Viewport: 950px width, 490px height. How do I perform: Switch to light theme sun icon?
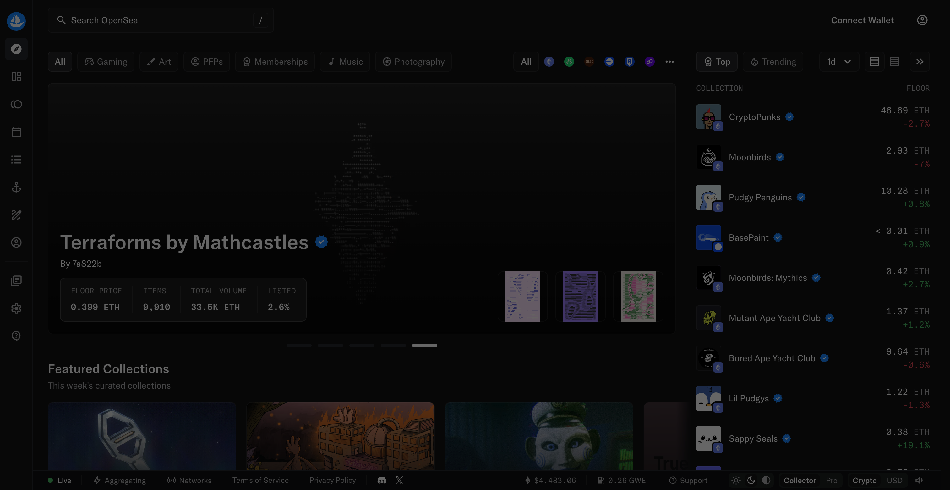[x=736, y=480]
